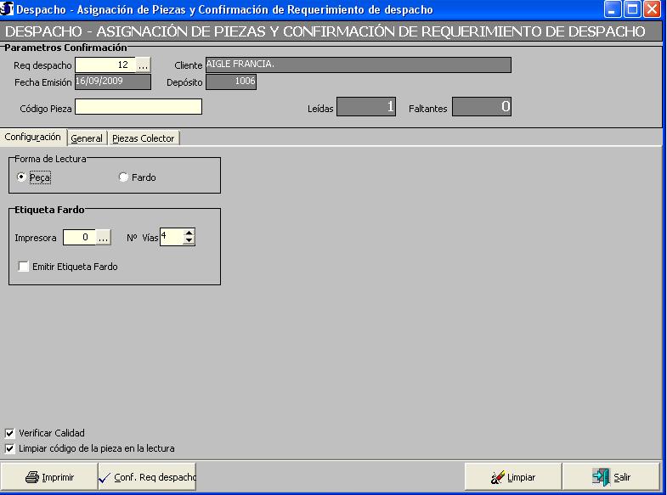This screenshot has width=667, height=495.
Task: Select the Fardo reading mode
Action: tap(123, 177)
